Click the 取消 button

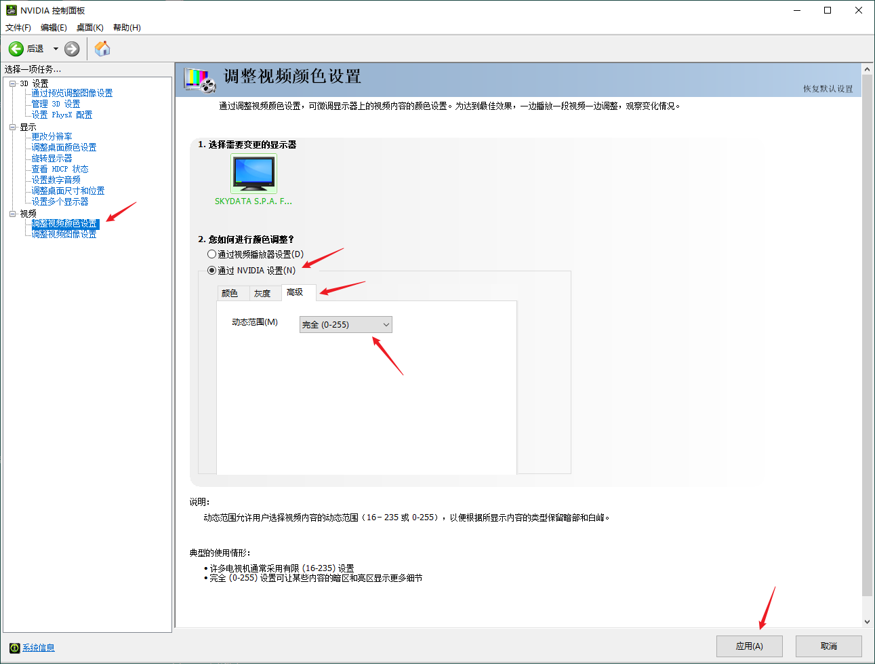point(829,646)
